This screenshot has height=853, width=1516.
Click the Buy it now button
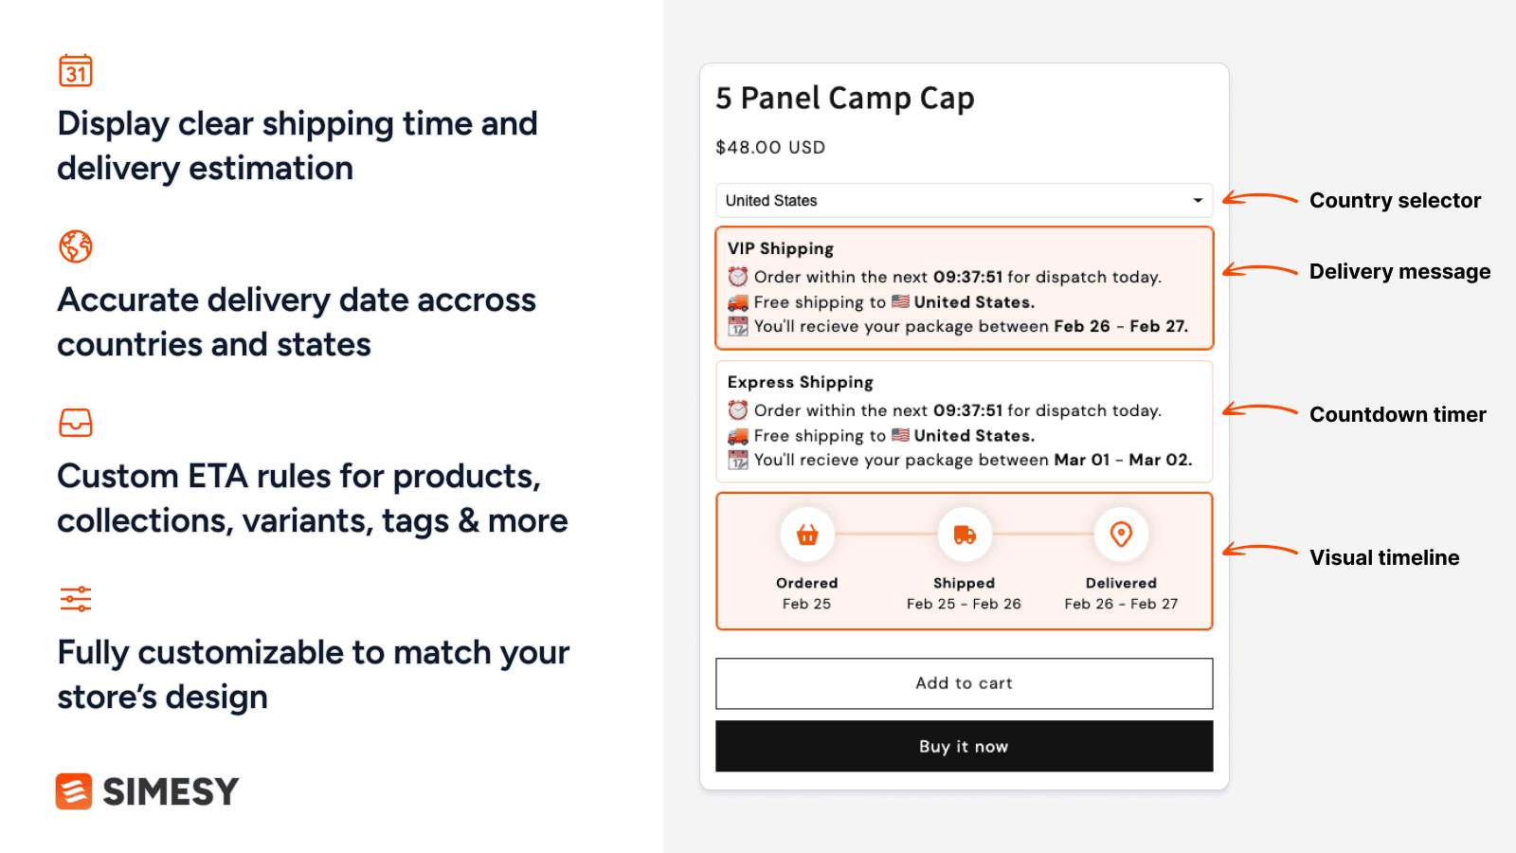point(964,747)
